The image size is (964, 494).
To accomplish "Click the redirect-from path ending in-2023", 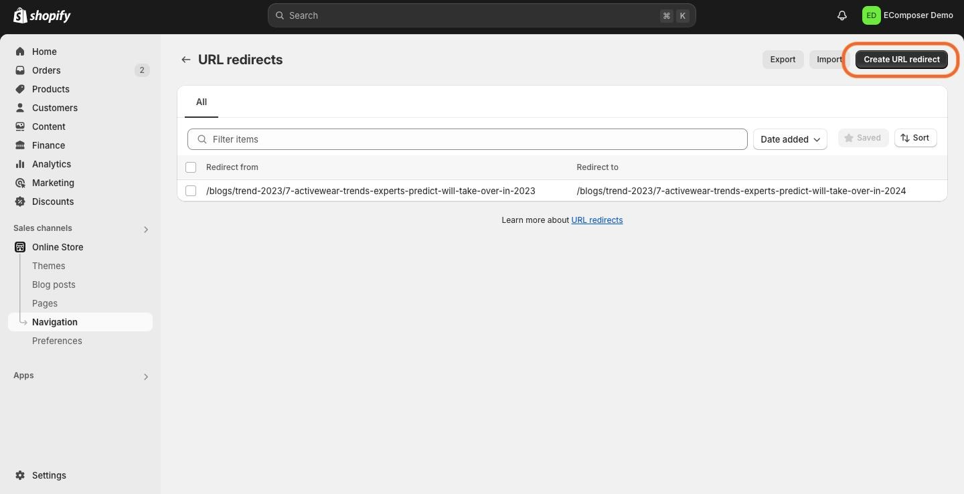I will 371,191.
